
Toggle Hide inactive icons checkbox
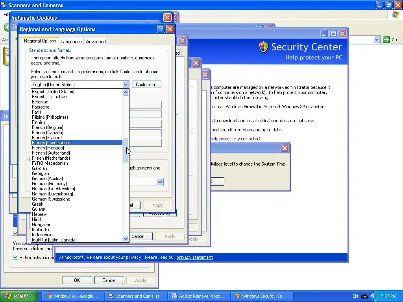coord(15,257)
